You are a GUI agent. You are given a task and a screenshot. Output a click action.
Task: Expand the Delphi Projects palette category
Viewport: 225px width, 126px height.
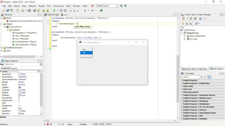pos(182,80)
